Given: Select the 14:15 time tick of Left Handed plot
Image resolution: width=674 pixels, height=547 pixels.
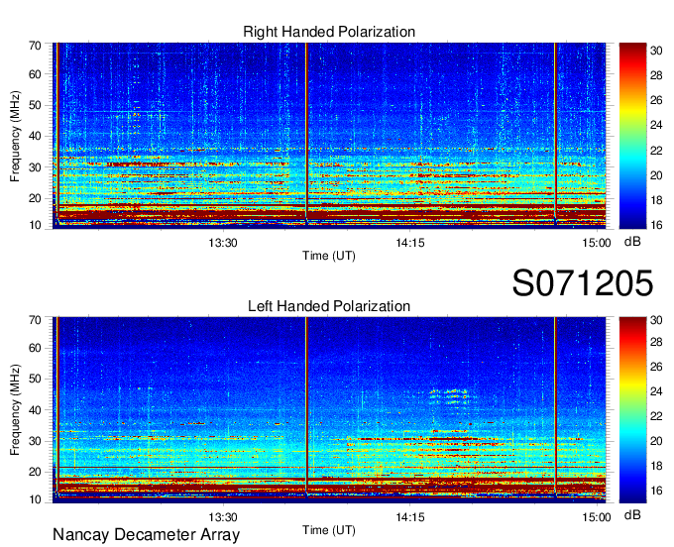Looking at the screenshot, I should click(x=410, y=517).
